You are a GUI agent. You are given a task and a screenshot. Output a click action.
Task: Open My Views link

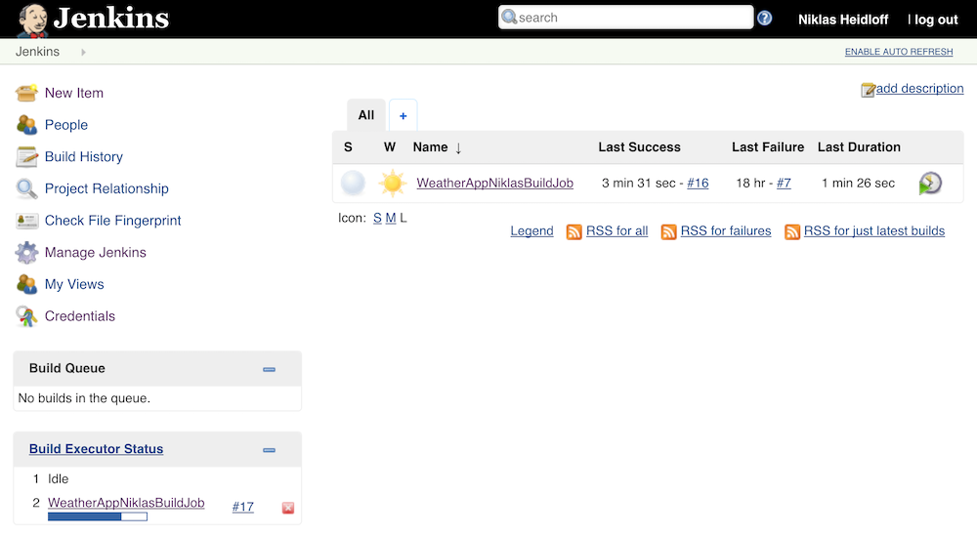point(74,284)
